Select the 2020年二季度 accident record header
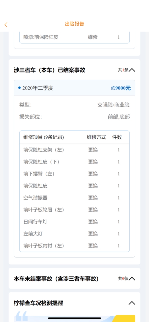This screenshot has width=149, height=322. 74,88
